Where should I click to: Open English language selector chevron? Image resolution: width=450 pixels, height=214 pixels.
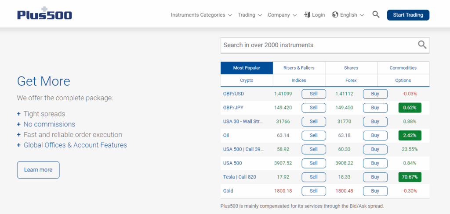tap(362, 15)
